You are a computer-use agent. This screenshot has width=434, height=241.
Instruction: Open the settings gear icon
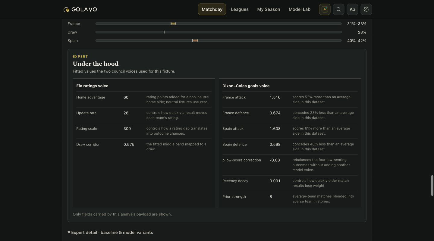[366, 9]
